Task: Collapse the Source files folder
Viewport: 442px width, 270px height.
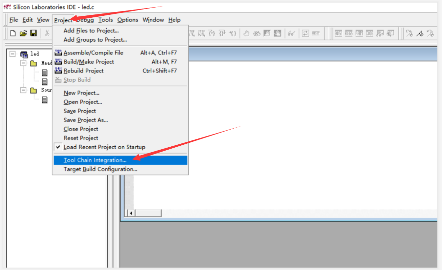Action: [x=23, y=90]
